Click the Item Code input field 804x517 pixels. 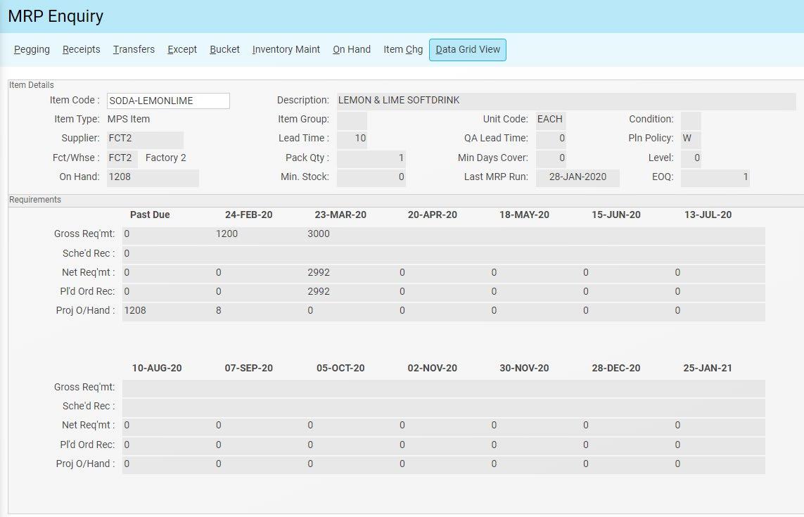pyautogui.click(x=168, y=101)
